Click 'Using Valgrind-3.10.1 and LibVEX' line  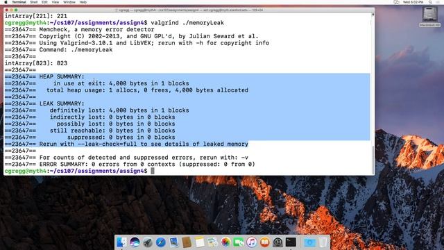154,43
